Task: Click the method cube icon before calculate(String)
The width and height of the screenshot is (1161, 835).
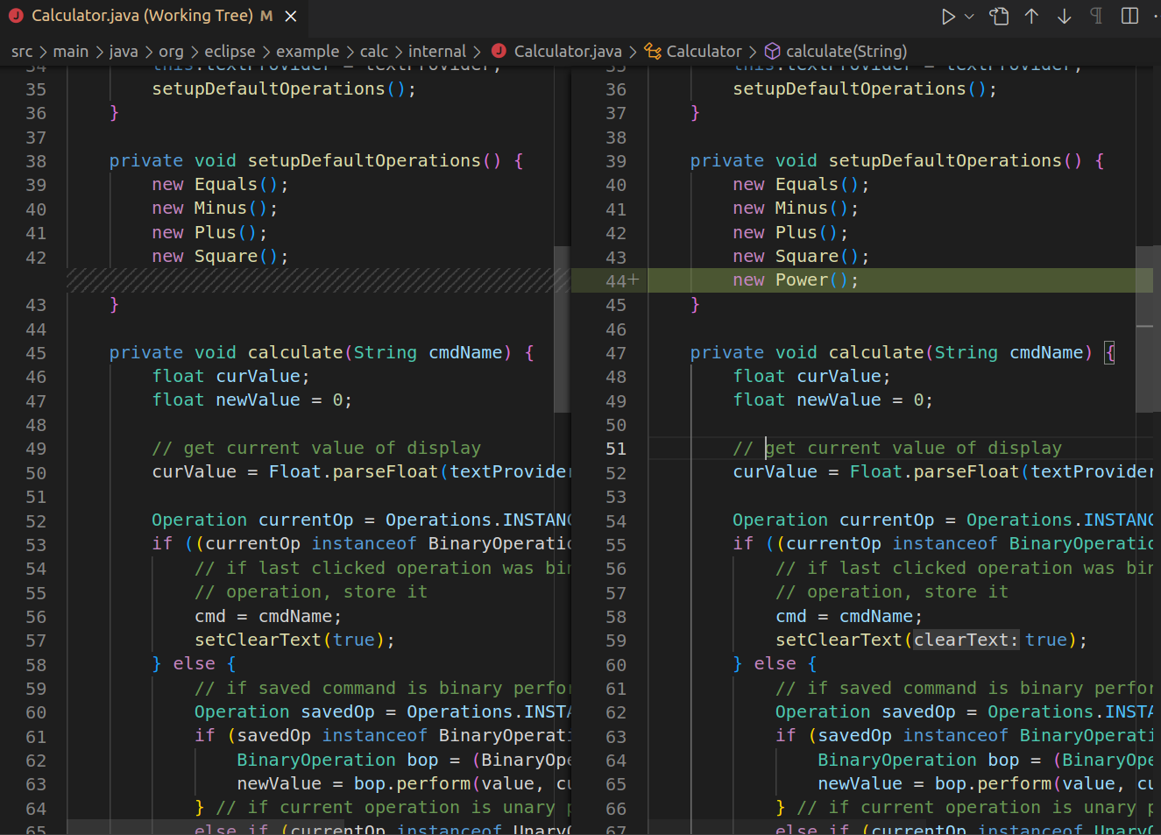Action: click(772, 51)
